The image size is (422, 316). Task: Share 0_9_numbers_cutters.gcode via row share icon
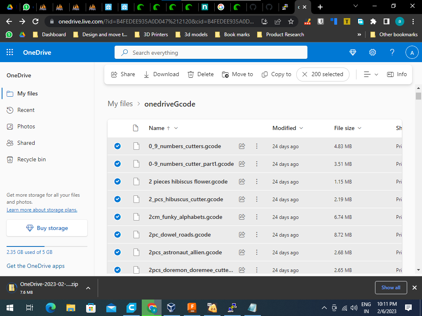point(242,146)
